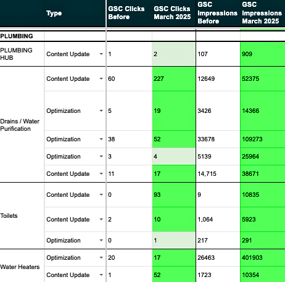Select the green cell showing 227
The image size is (285, 282).
point(174,79)
